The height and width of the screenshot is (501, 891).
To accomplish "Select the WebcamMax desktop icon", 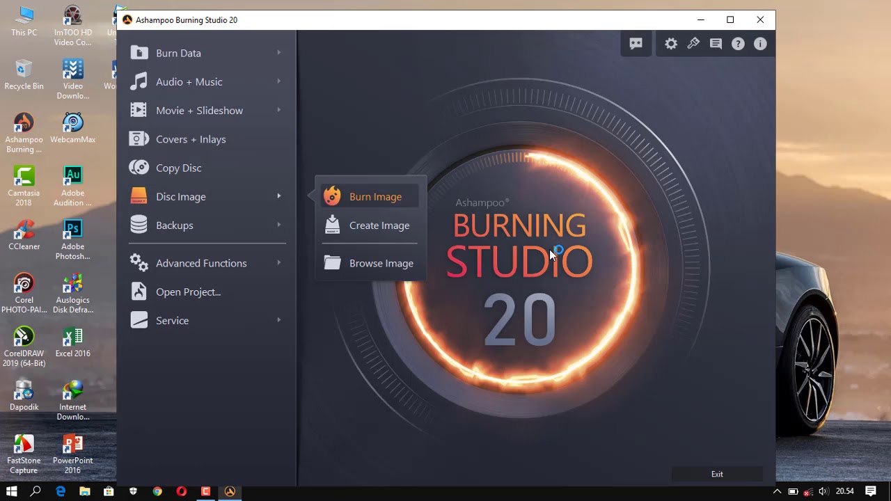I will coord(72,128).
